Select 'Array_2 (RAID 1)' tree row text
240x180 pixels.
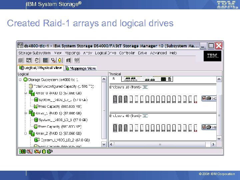click(x=58, y=133)
